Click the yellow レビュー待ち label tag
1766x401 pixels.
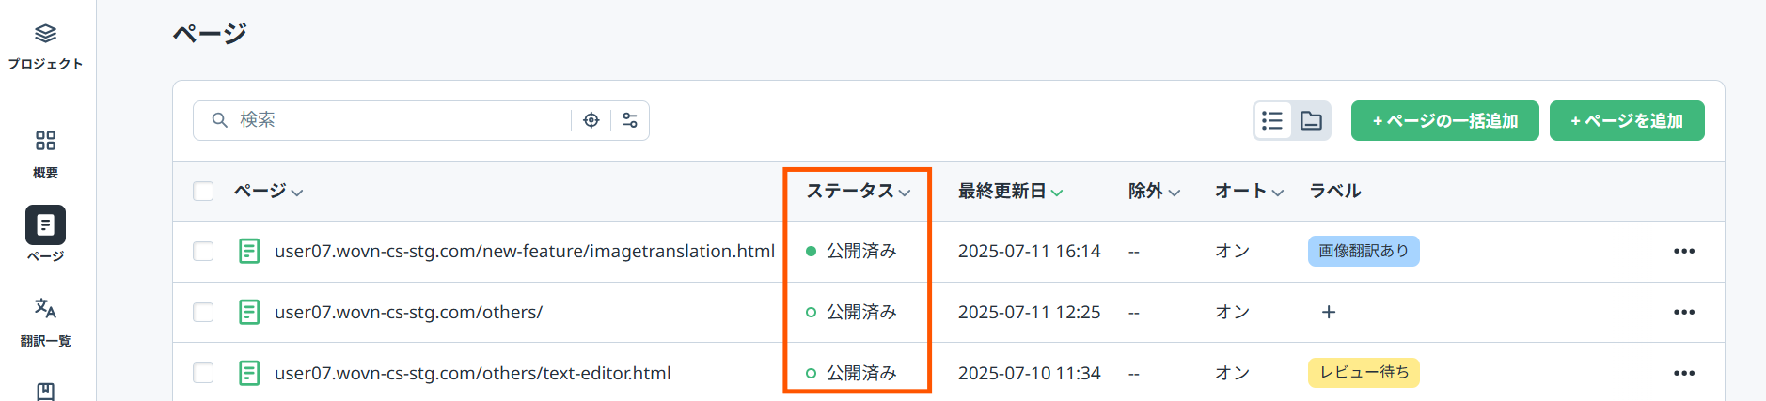1364,373
